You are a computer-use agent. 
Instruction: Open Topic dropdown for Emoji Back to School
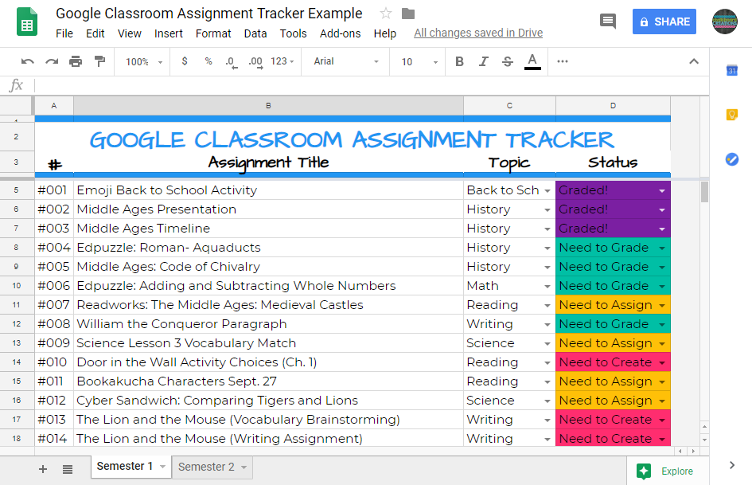click(547, 190)
